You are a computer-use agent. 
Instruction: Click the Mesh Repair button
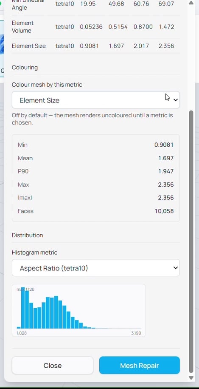tap(139, 366)
